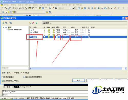Viewport: 128px width, 100px height.
Task: Toggle 正交 in the status bar
Action: [37, 98]
